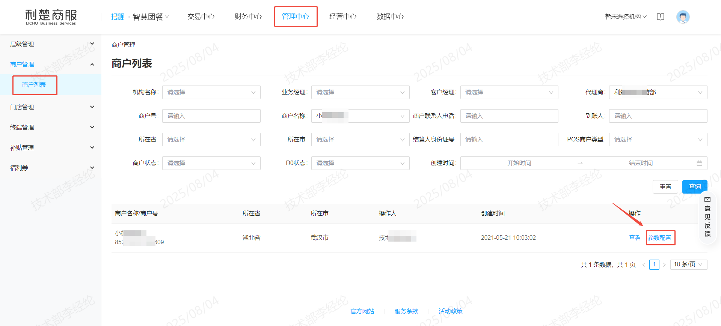Click the user avatar icon

pyautogui.click(x=683, y=17)
